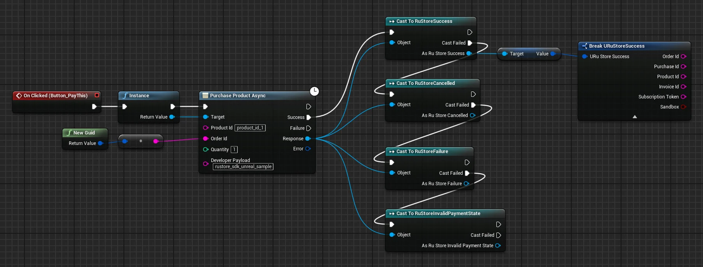Image resolution: width=703 pixels, height=267 pixels.
Task: Edit the Product Id text field
Action: 250,128
